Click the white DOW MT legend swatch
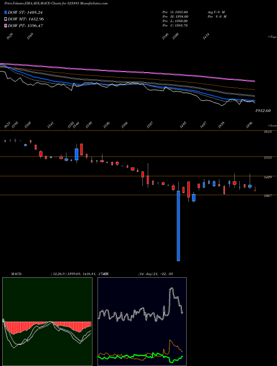Viewport: 277px width, 366px height. [6, 19]
